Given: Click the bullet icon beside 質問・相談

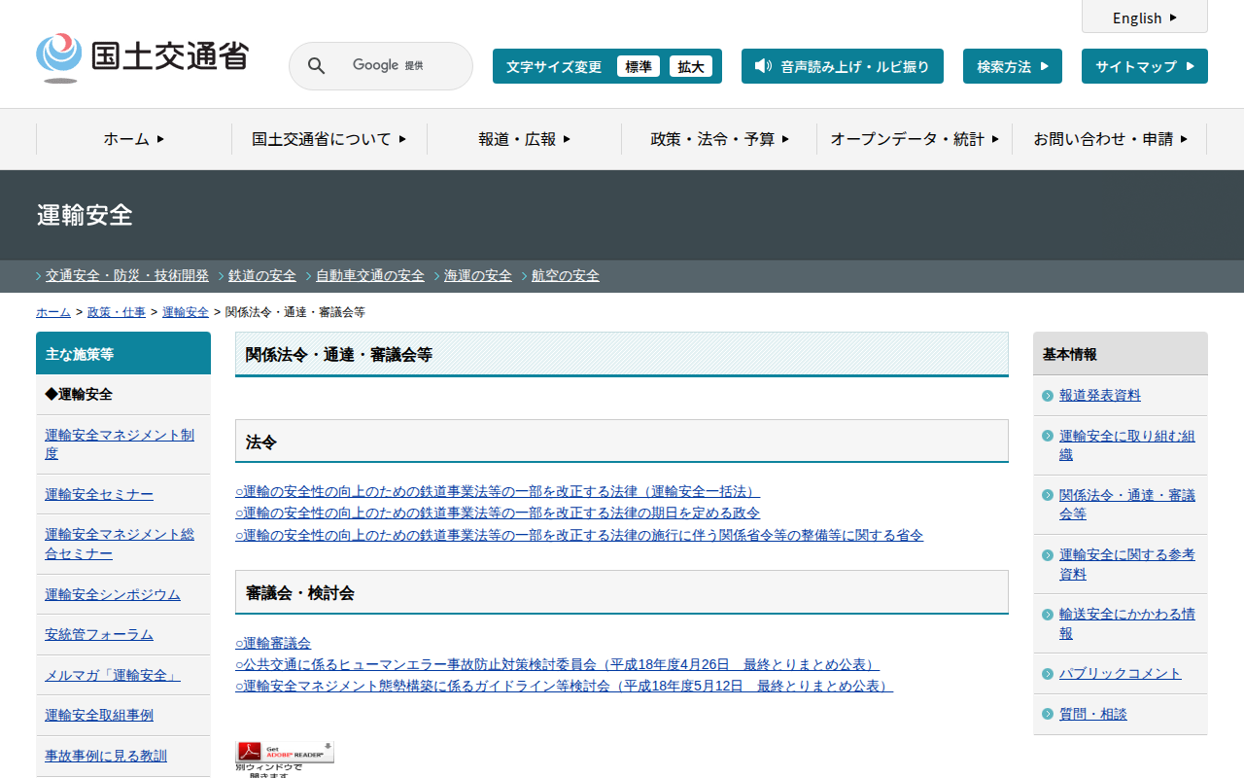Looking at the screenshot, I should (x=1047, y=714).
